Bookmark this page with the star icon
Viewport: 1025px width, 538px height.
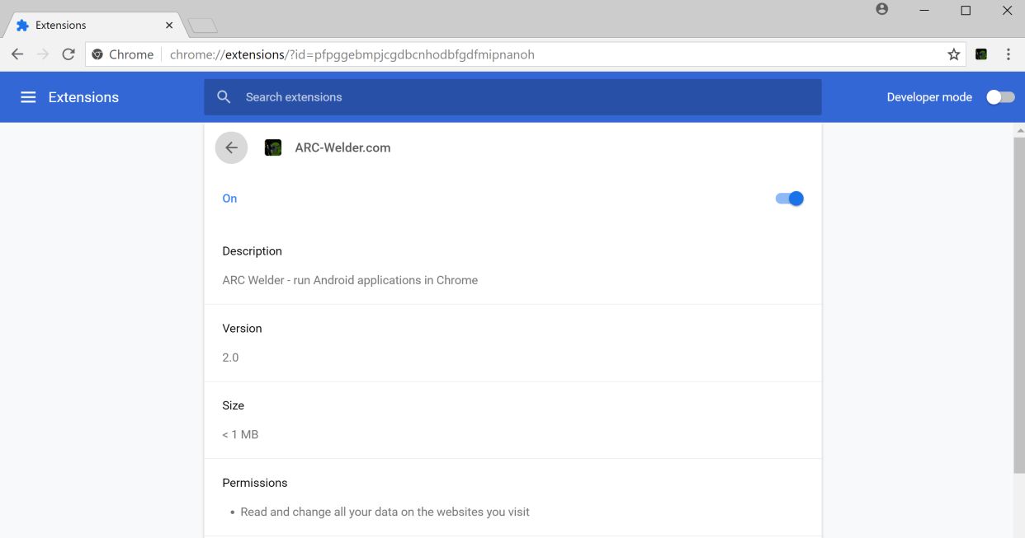(954, 54)
